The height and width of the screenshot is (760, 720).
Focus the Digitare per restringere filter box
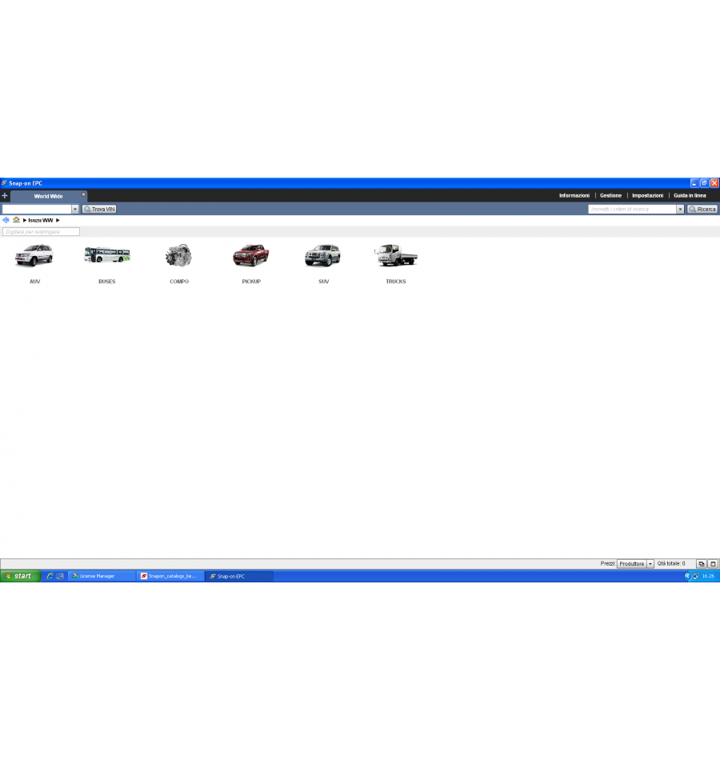pyautogui.click(x=41, y=232)
